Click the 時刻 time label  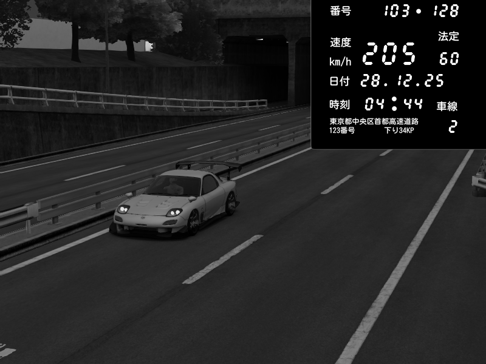[340, 104]
